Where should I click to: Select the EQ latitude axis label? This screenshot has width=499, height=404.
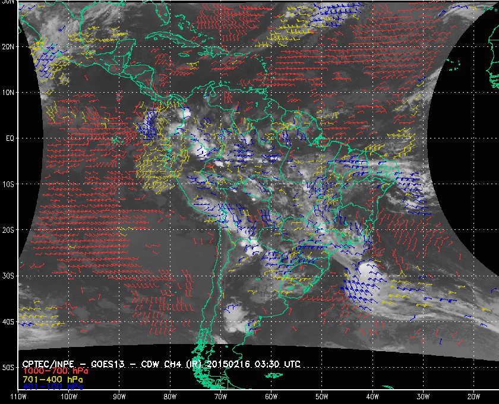[x=8, y=138]
